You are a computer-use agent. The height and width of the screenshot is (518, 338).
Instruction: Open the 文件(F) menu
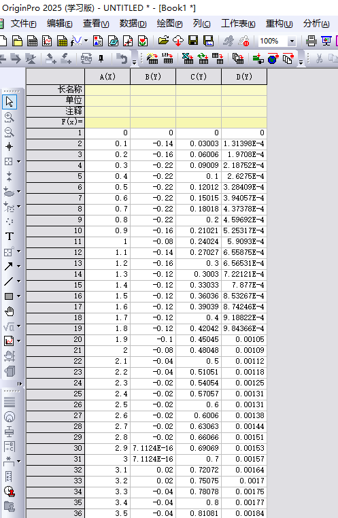tap(23, 24)
